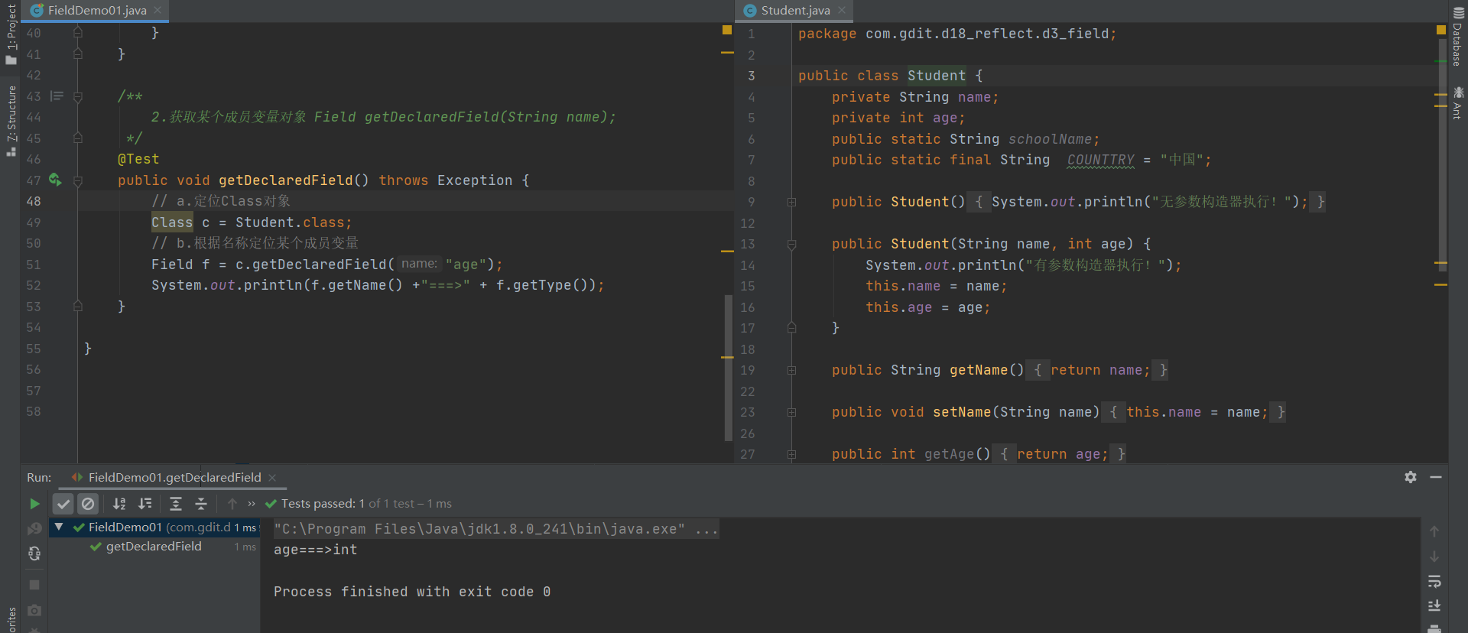Expand all test tree nodes
The width and height of the screenshot is (1468, 633).
pyautogui.click(x=175, y=504)
